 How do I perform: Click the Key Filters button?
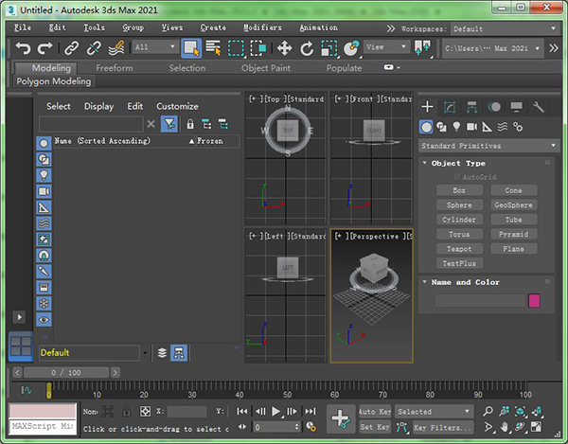pyautogui.click(x=443, y=427)
